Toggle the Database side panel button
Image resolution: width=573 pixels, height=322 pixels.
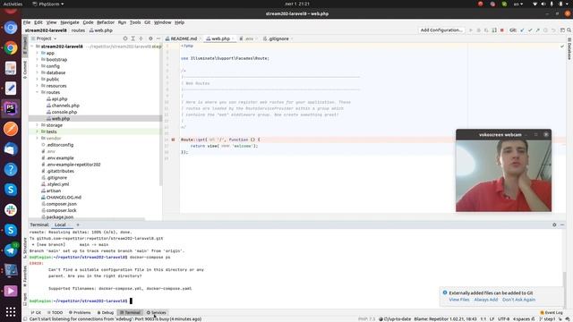(569, 49)
